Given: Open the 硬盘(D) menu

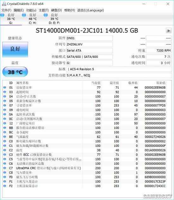Looking at the screenshot, I should coord(56,10).
